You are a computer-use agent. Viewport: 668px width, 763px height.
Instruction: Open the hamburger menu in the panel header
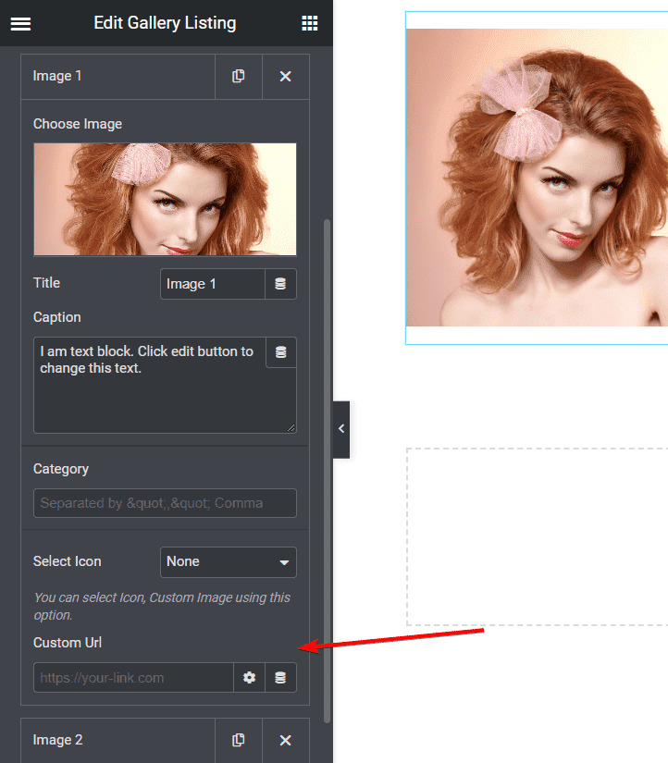point(20,23)
